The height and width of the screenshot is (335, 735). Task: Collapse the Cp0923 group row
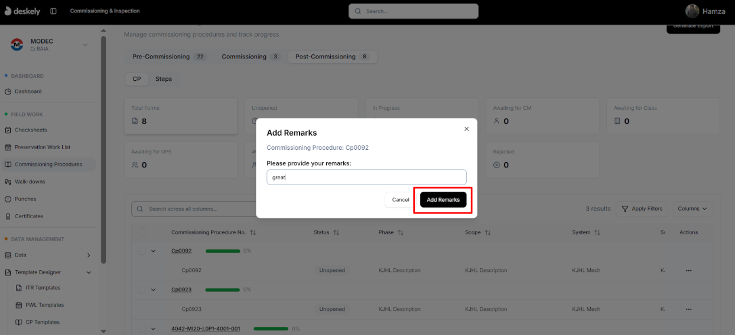coord(154,290)
